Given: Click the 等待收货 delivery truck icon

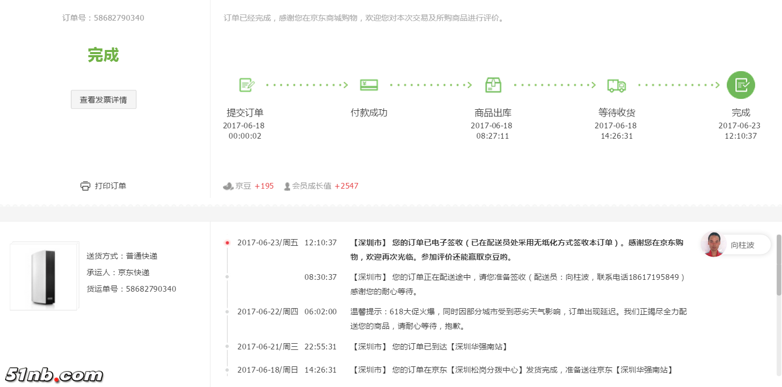Looking at the screenshot, I should tap(617, 85).
